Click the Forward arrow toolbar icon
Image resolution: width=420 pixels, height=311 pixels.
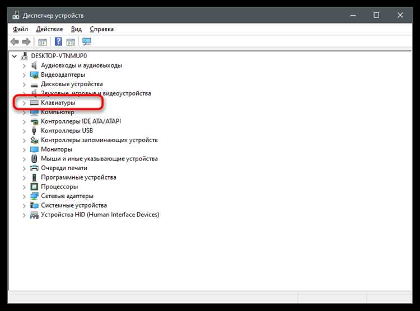click(x=26, y=42)
